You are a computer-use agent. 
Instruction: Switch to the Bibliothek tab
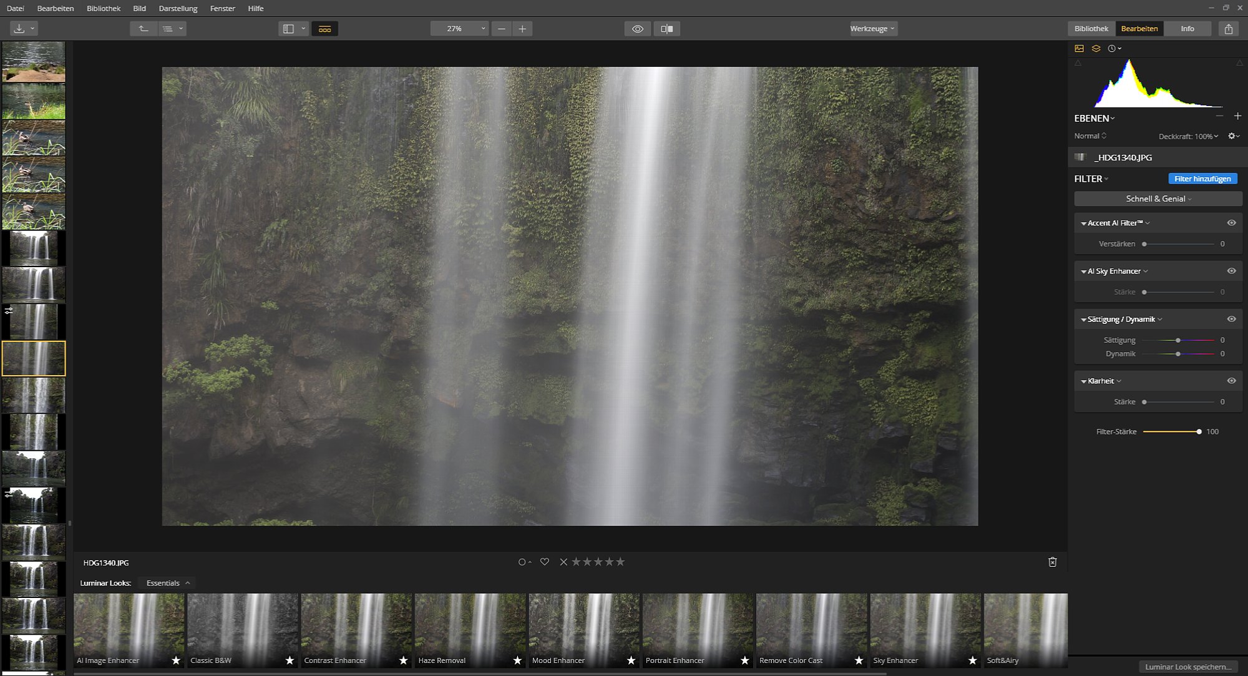tap(1091, 29)
